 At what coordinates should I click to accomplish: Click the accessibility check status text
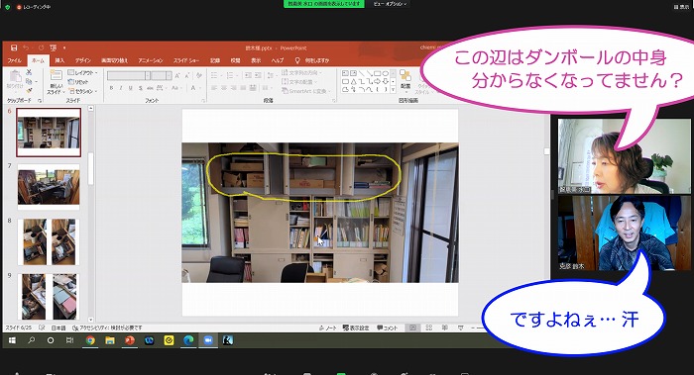coord(107,328)
